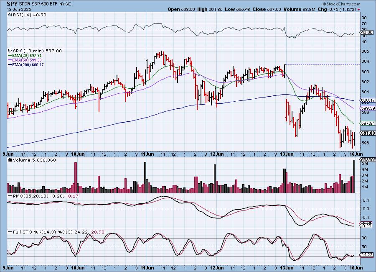376x272 pixels.
Task: Click the price bar icon beside SPY (10 min)
Action: [x=10, y=51]
